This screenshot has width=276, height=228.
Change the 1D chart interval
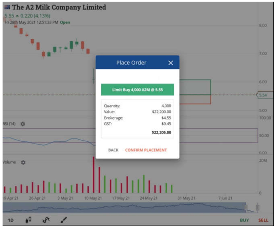click(x=11, y=220)
